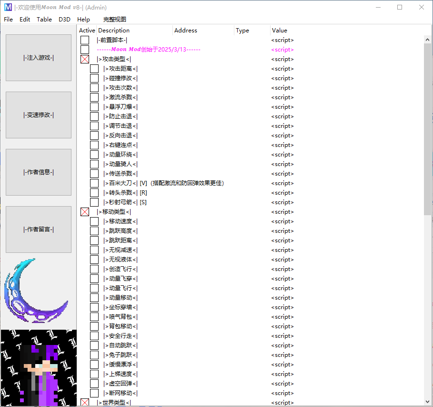Click the 注入游戏 button
Screen dimensions: 433x407
click(38, 57)
